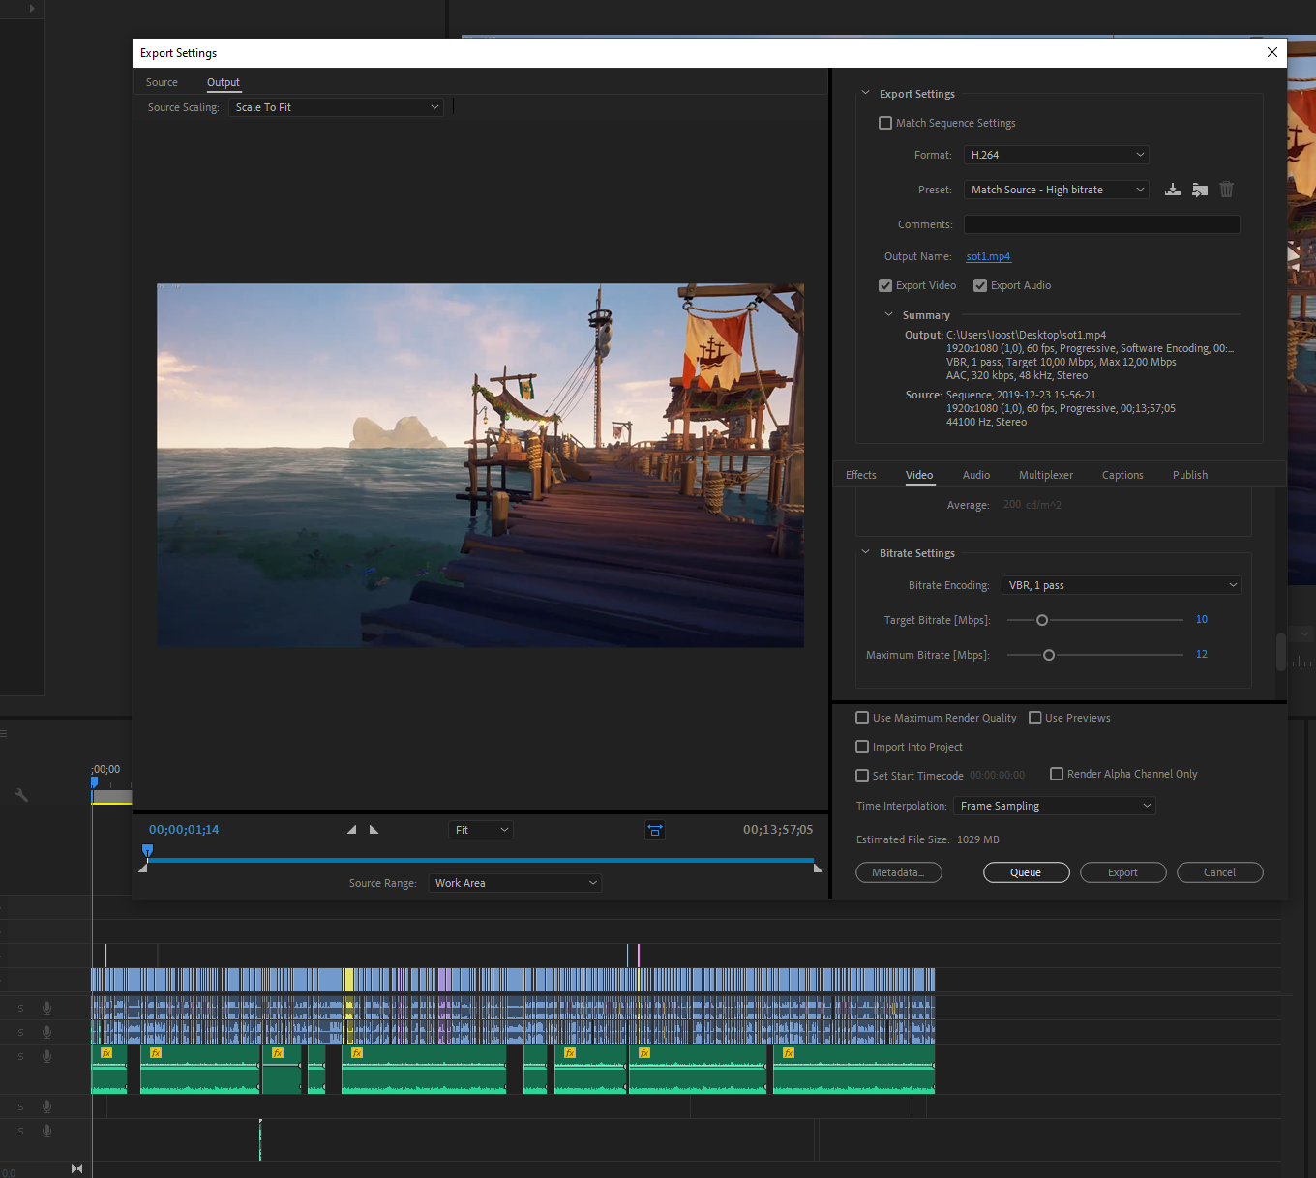Collapse the Bitrate Settings section
This screenshot has height=1178, width=1316.
pyautogui.click(x=866, y=553)
